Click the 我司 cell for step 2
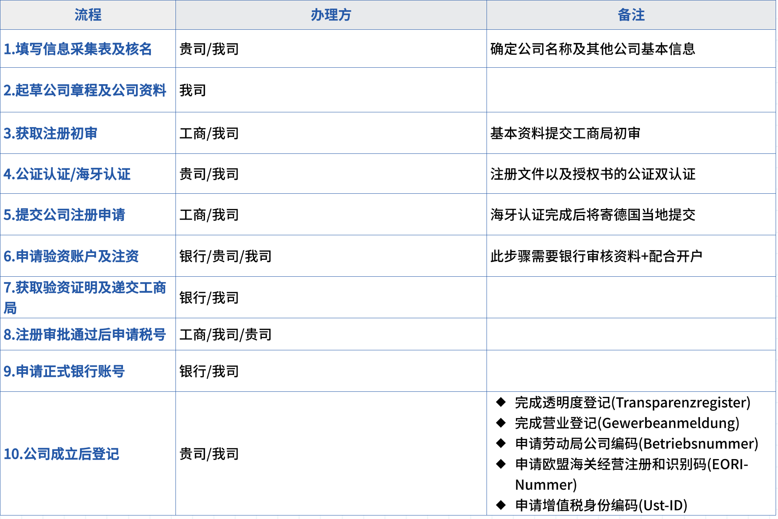 point(193,90)
